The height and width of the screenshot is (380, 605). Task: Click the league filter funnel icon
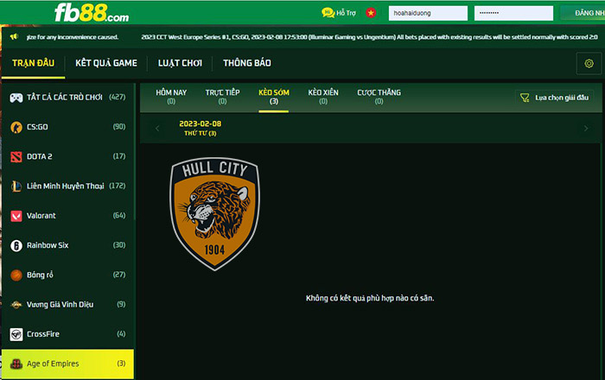(525, 98)
